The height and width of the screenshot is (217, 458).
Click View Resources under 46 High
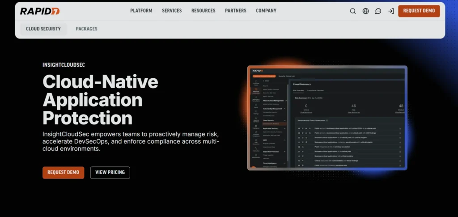(354, 112)
